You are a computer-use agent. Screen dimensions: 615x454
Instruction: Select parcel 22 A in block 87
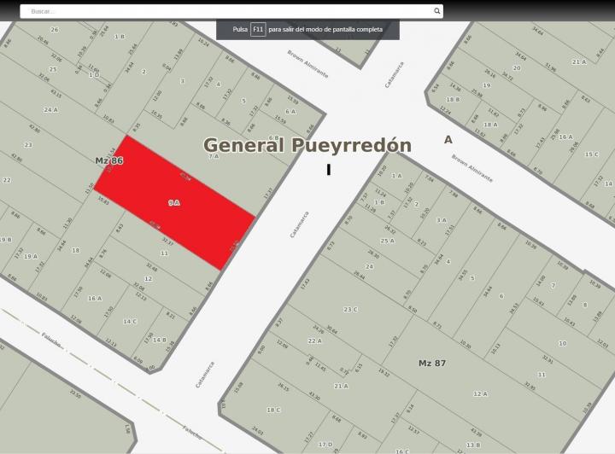pyautogui.click(x=314, y=340)
